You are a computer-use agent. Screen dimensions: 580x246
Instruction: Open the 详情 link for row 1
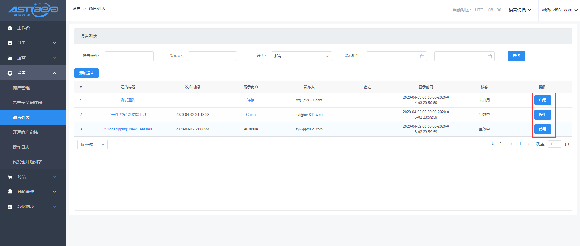tap(251, 100)
